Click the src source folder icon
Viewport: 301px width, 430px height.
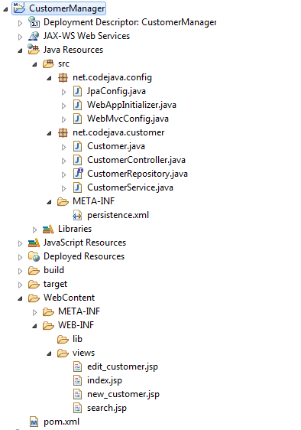(48, 64)
